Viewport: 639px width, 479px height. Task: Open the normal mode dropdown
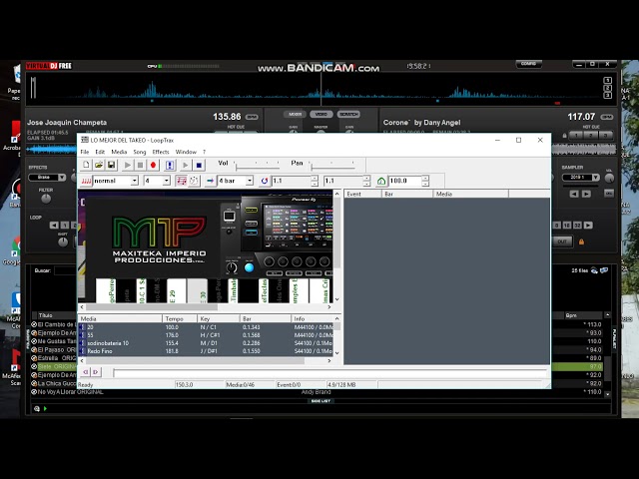coord(134,181)
